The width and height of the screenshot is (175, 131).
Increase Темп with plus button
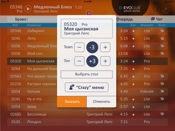105,47
